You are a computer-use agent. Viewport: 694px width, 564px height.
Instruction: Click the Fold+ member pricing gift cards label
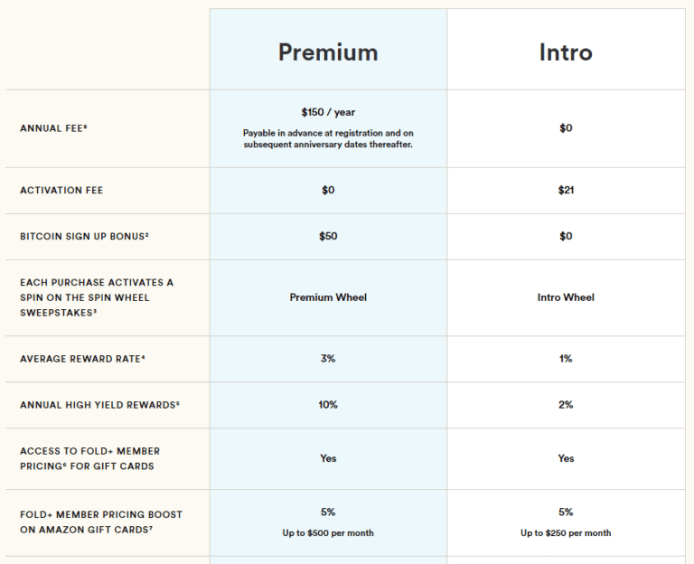coord(89,458)
